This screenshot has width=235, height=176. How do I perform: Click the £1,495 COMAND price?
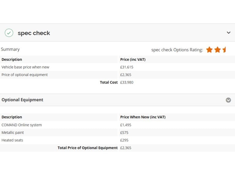click(125, 125)
